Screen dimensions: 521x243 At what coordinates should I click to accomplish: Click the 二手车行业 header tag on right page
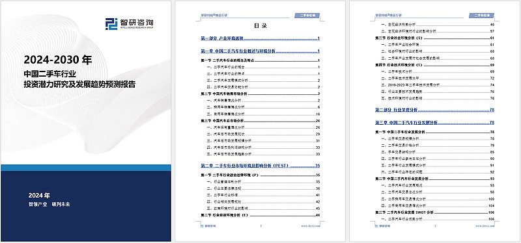coord(481,15)
